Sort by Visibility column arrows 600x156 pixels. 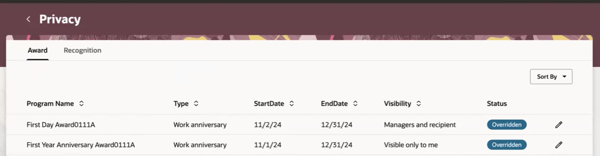(419, 104)
